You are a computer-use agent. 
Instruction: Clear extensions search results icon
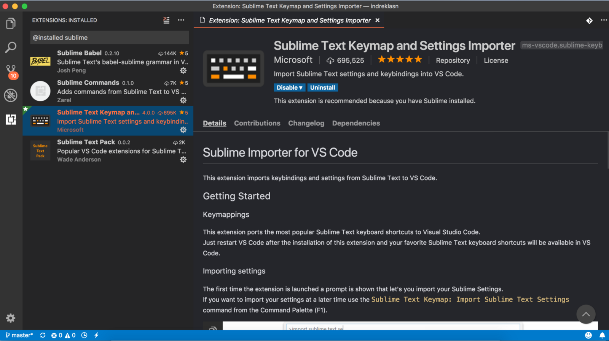[166, 20]
